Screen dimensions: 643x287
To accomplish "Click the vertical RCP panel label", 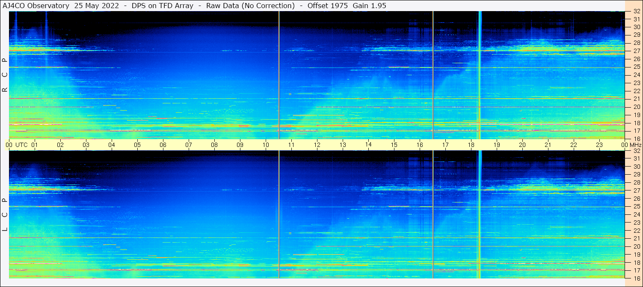I will coord(5,75).
